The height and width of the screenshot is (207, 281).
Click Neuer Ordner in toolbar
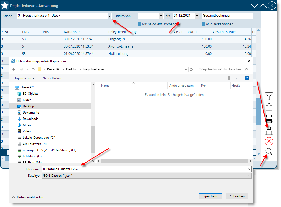[52, 78]
